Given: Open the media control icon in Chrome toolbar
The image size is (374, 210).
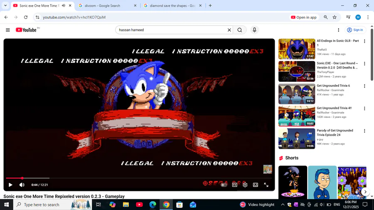Looking at the screenshot, I should [348, 17].
